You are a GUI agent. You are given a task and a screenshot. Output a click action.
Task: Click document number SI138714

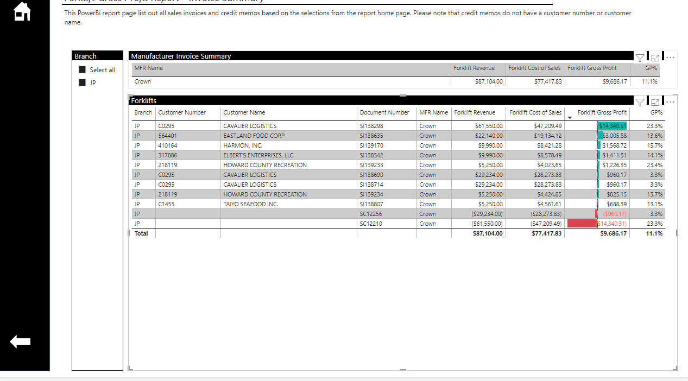371,185
